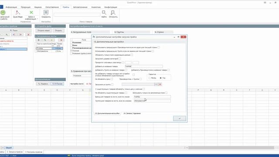
Task: Open the Сопоставление ribbon tab
Action: [52, 7]
